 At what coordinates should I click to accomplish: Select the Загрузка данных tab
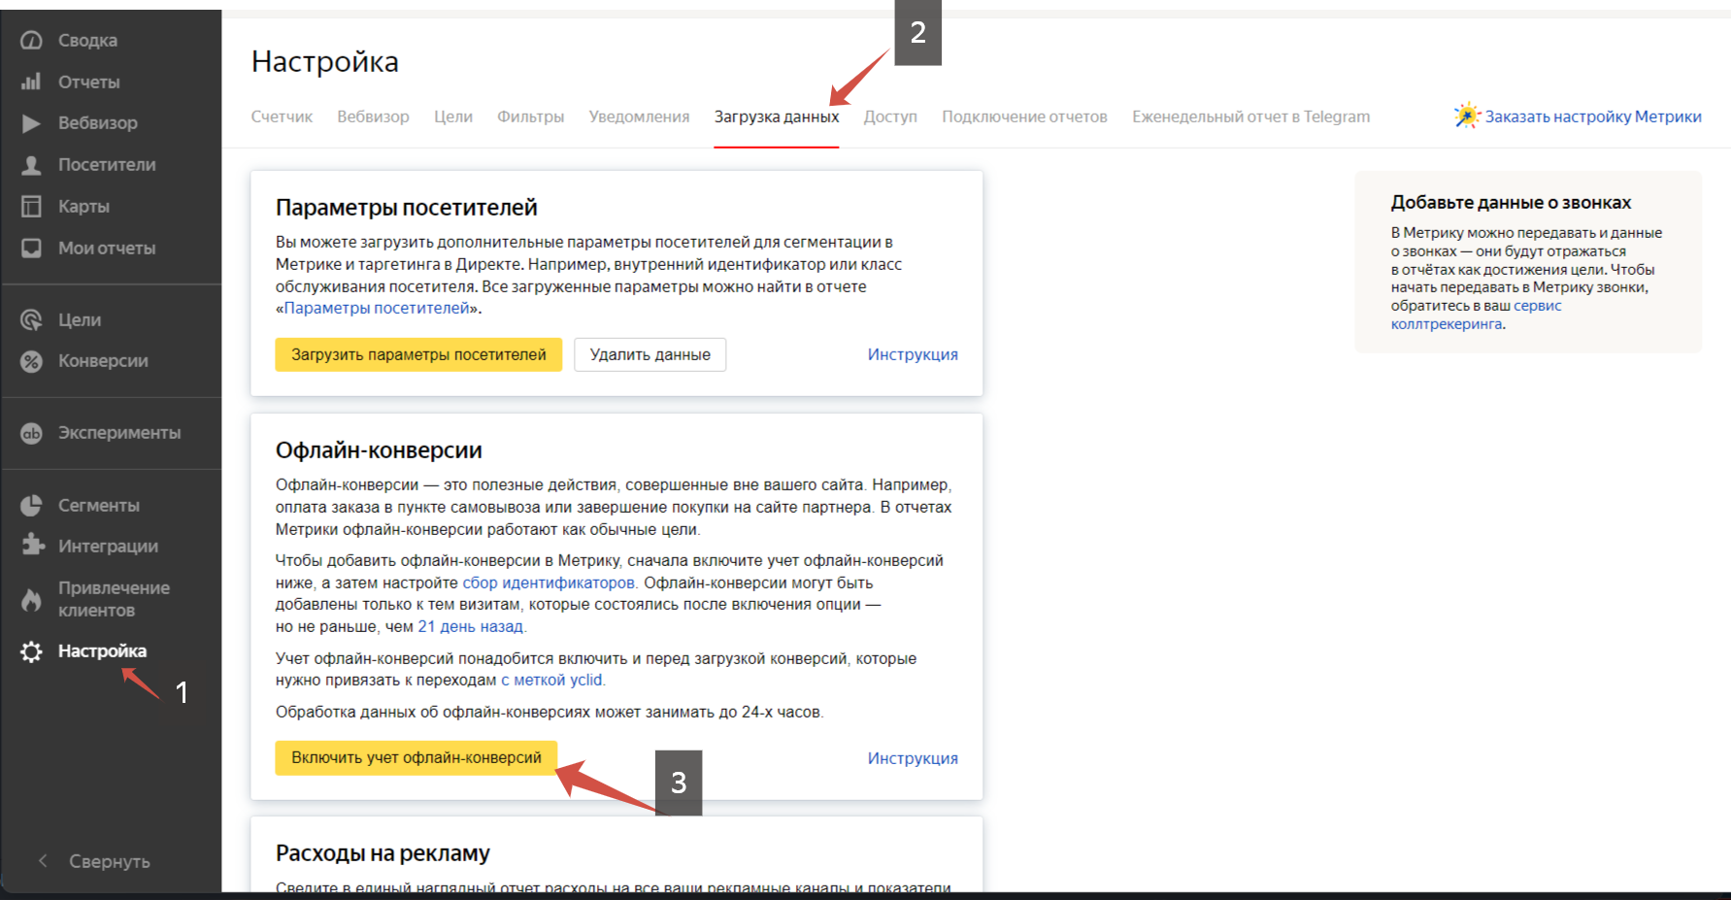pyautogui.click(x=777, y=117)
